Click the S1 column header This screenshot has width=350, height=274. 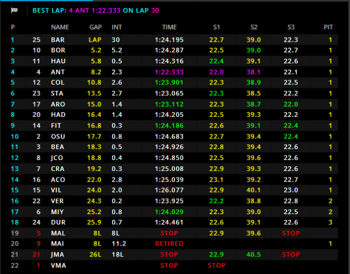(216, 27)
